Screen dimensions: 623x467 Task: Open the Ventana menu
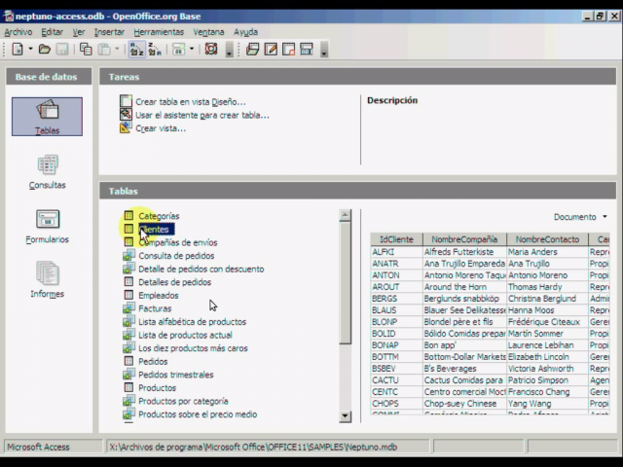(x=208, y=32)
